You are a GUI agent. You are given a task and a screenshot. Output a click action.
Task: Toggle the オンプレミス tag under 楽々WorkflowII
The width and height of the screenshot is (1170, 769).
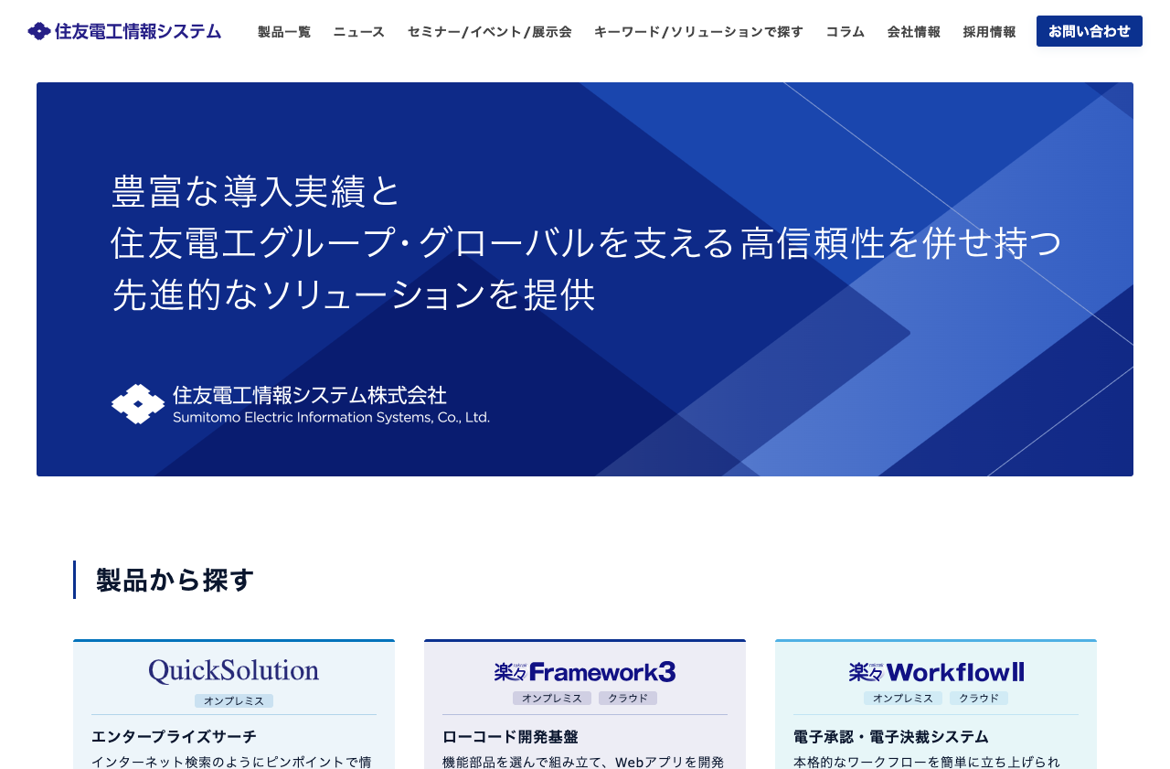[903, 698]
